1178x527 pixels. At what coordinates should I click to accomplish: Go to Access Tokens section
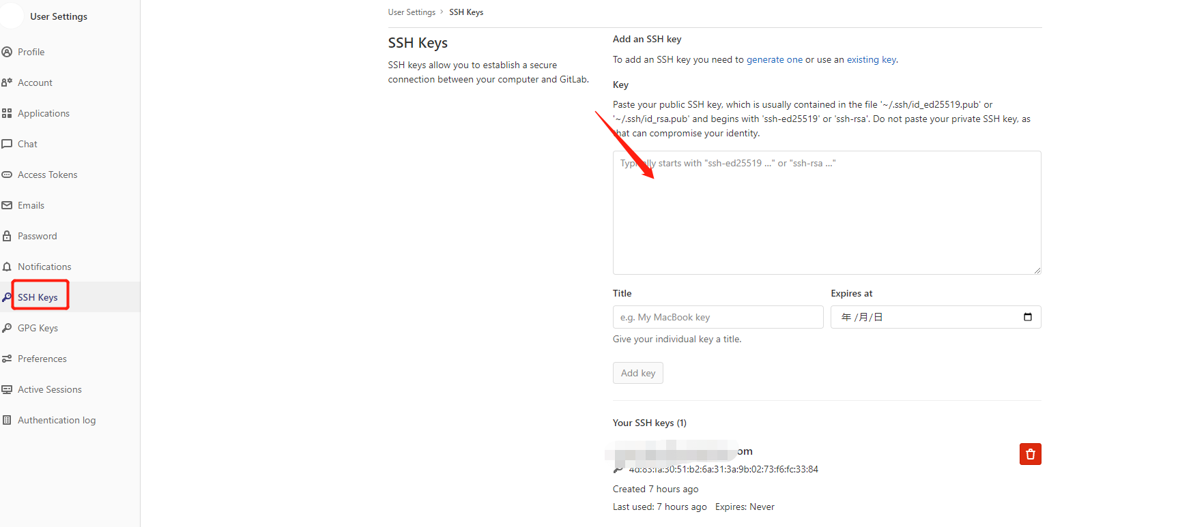click(x=47, y=175)
